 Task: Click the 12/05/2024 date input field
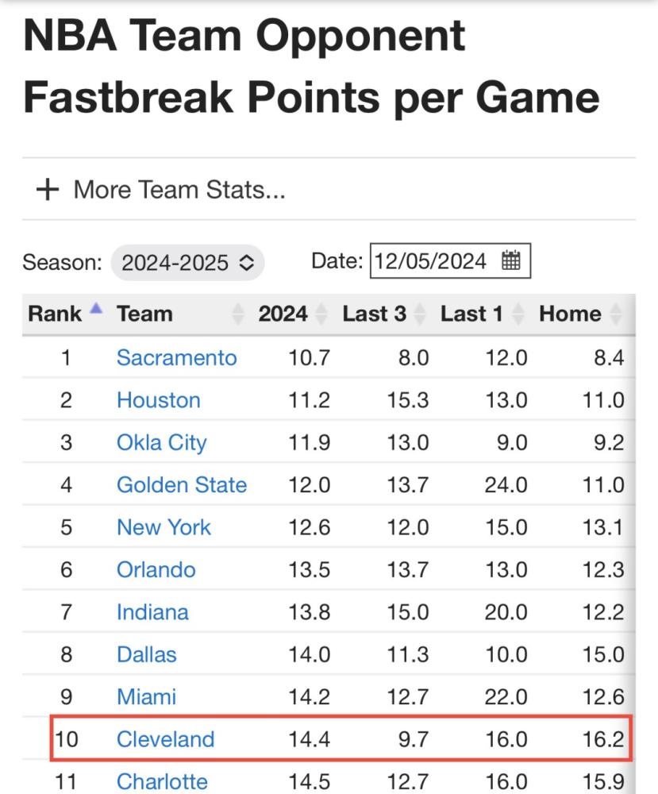coord(450,260)
